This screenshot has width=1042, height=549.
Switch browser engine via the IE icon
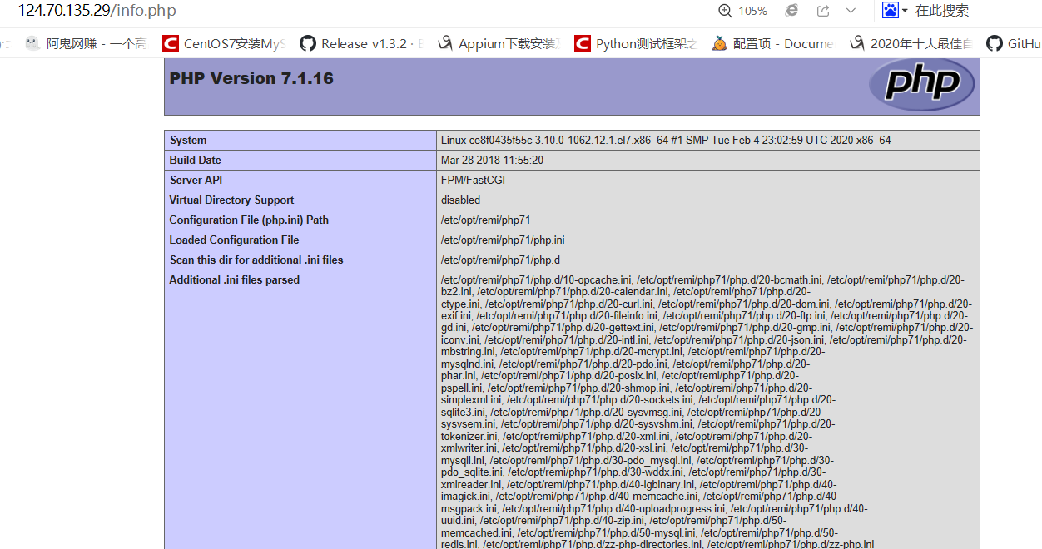coord(792,11)
